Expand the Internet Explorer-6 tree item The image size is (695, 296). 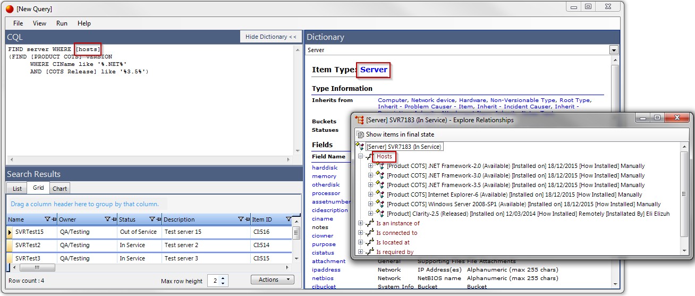tap(371, 194)
